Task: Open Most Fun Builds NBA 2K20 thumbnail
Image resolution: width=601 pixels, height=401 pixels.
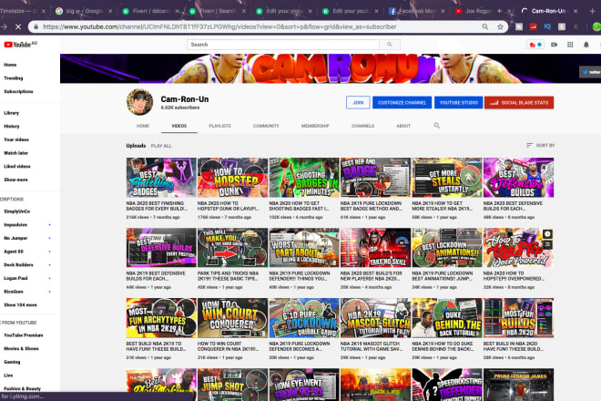Action: 519,318
